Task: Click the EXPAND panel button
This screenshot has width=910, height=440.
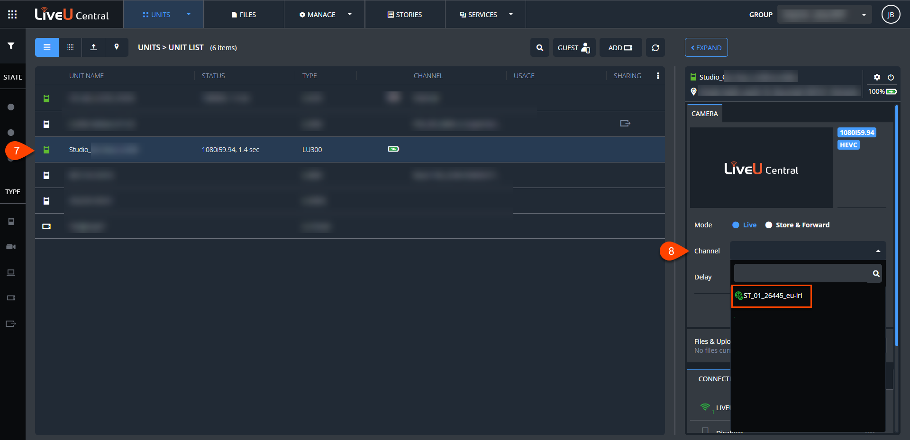Action: point(706,47)
